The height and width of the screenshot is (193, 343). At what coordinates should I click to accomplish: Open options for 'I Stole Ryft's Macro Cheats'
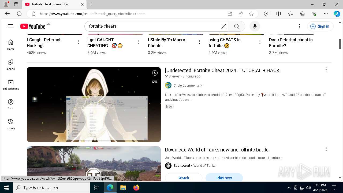click(199, 42)
